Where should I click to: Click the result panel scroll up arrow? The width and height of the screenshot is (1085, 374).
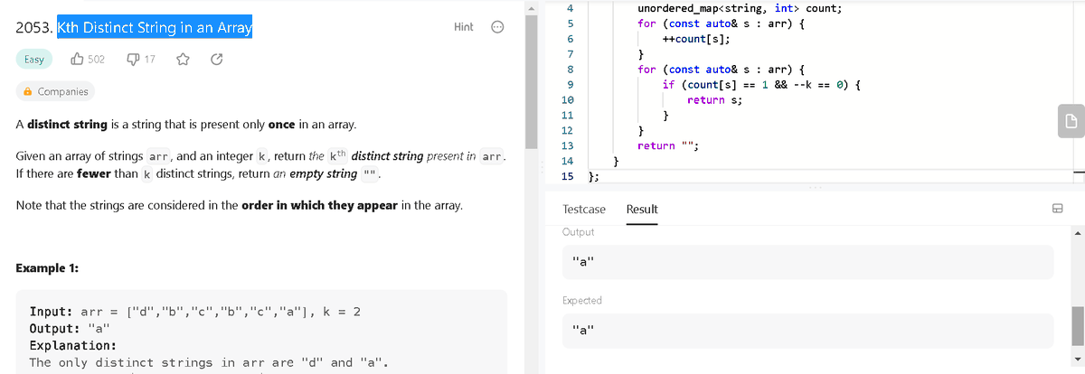coord(1078,232)
